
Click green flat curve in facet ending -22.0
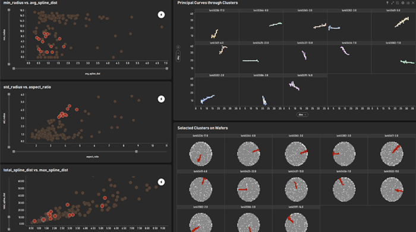[x=250, y=61]
